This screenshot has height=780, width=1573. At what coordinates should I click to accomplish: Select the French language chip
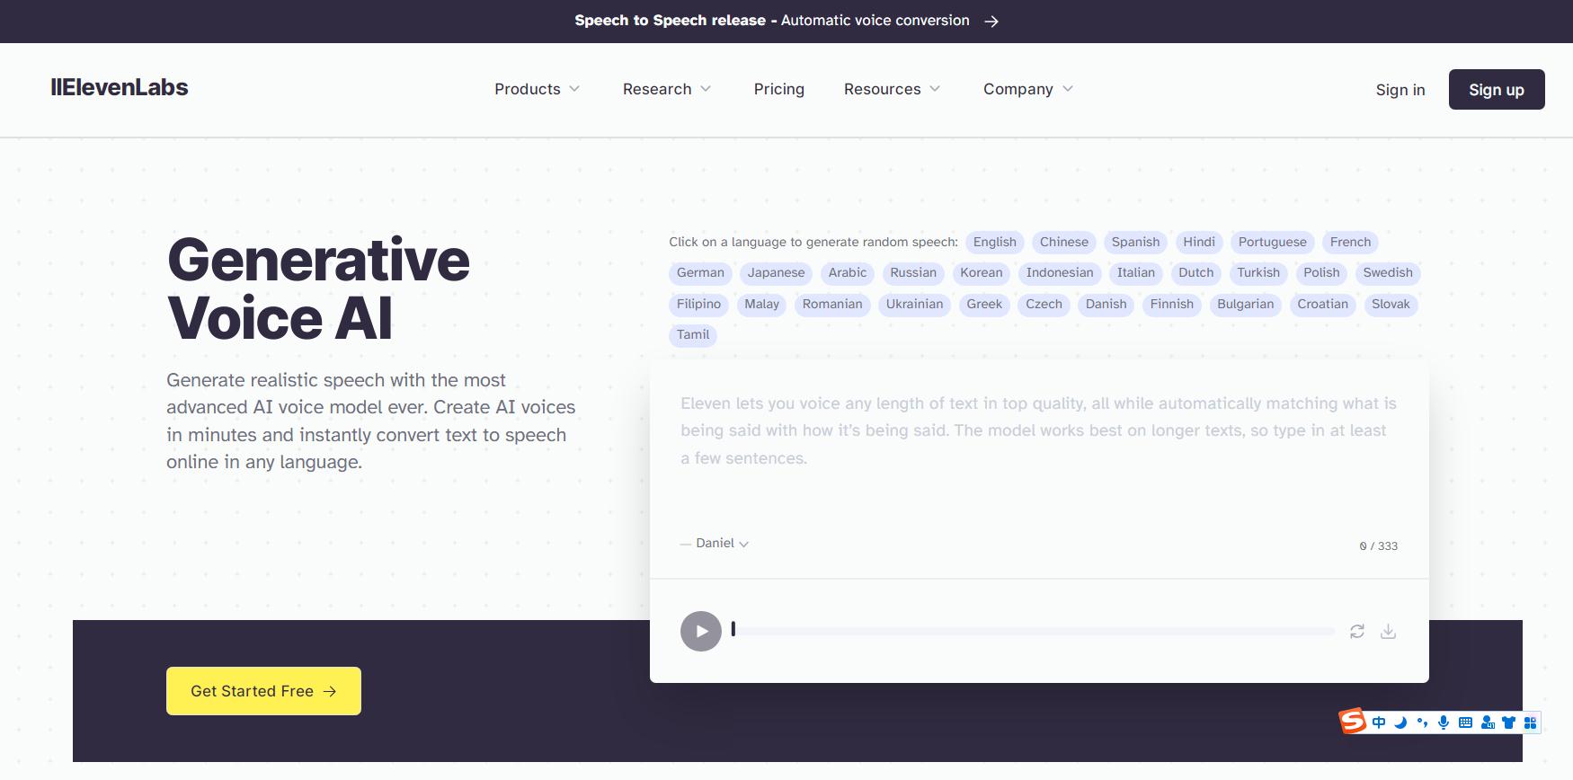(x=1351, y=243)
